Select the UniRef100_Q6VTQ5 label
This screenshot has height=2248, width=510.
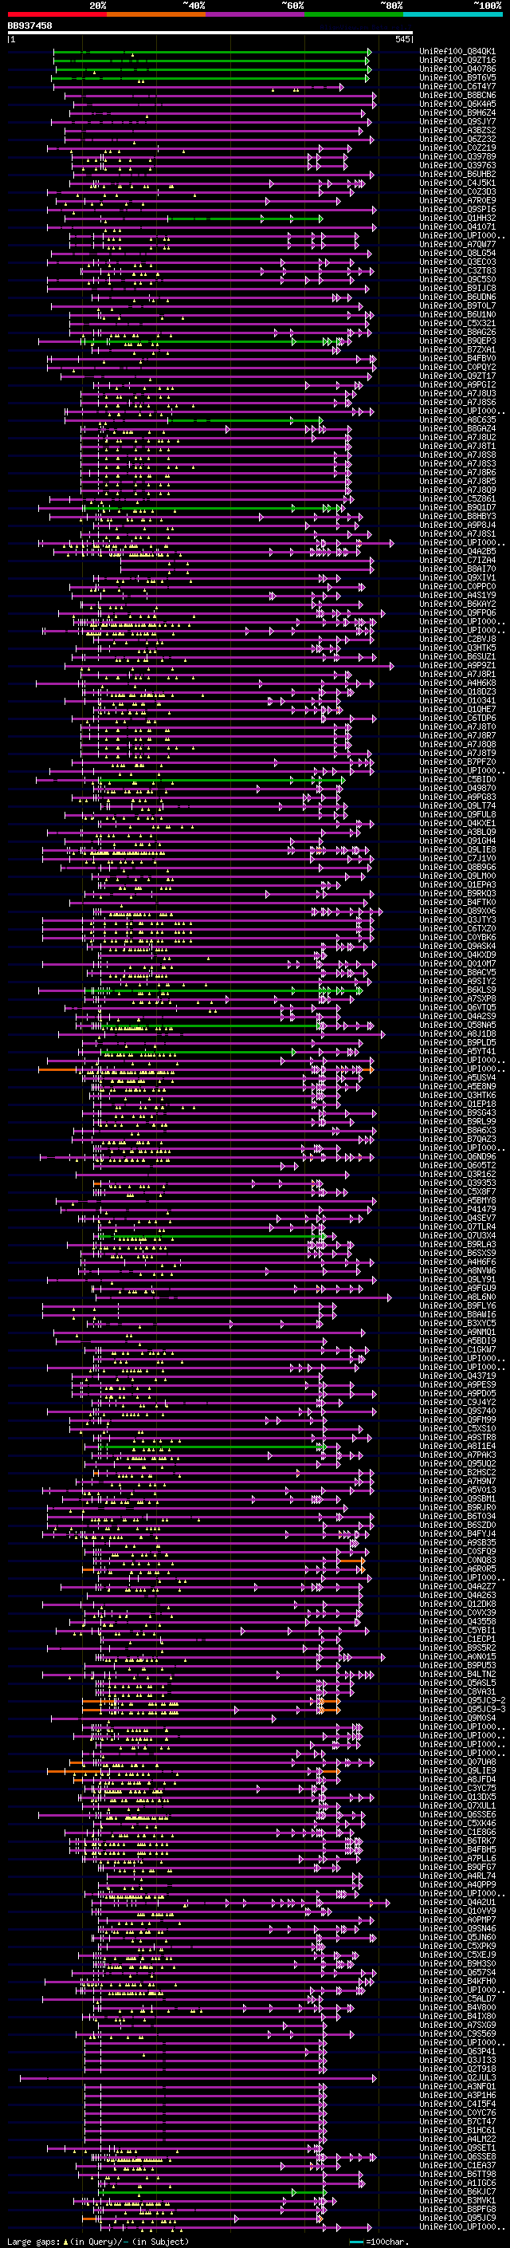coord(457,1007)
